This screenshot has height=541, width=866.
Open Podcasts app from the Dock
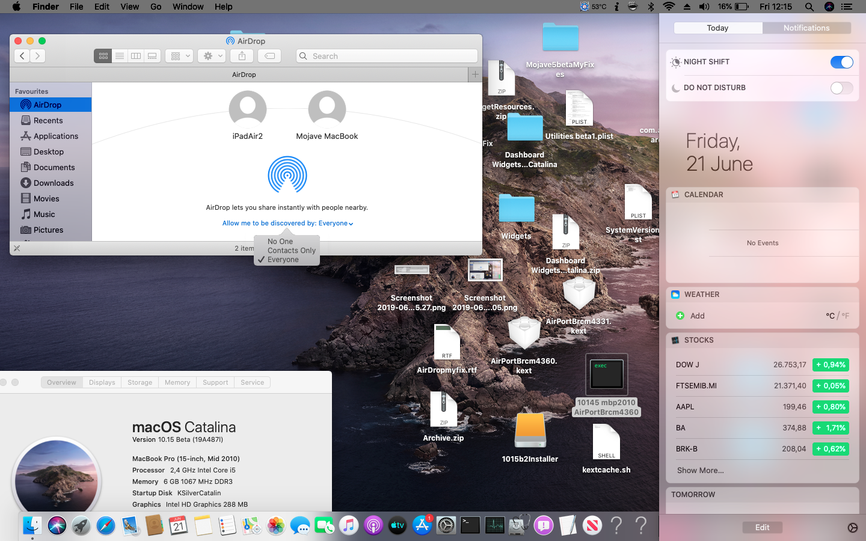click(x=373, y=525)
